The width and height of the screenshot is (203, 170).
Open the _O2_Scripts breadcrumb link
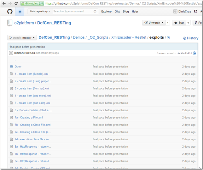coord(98,38)
